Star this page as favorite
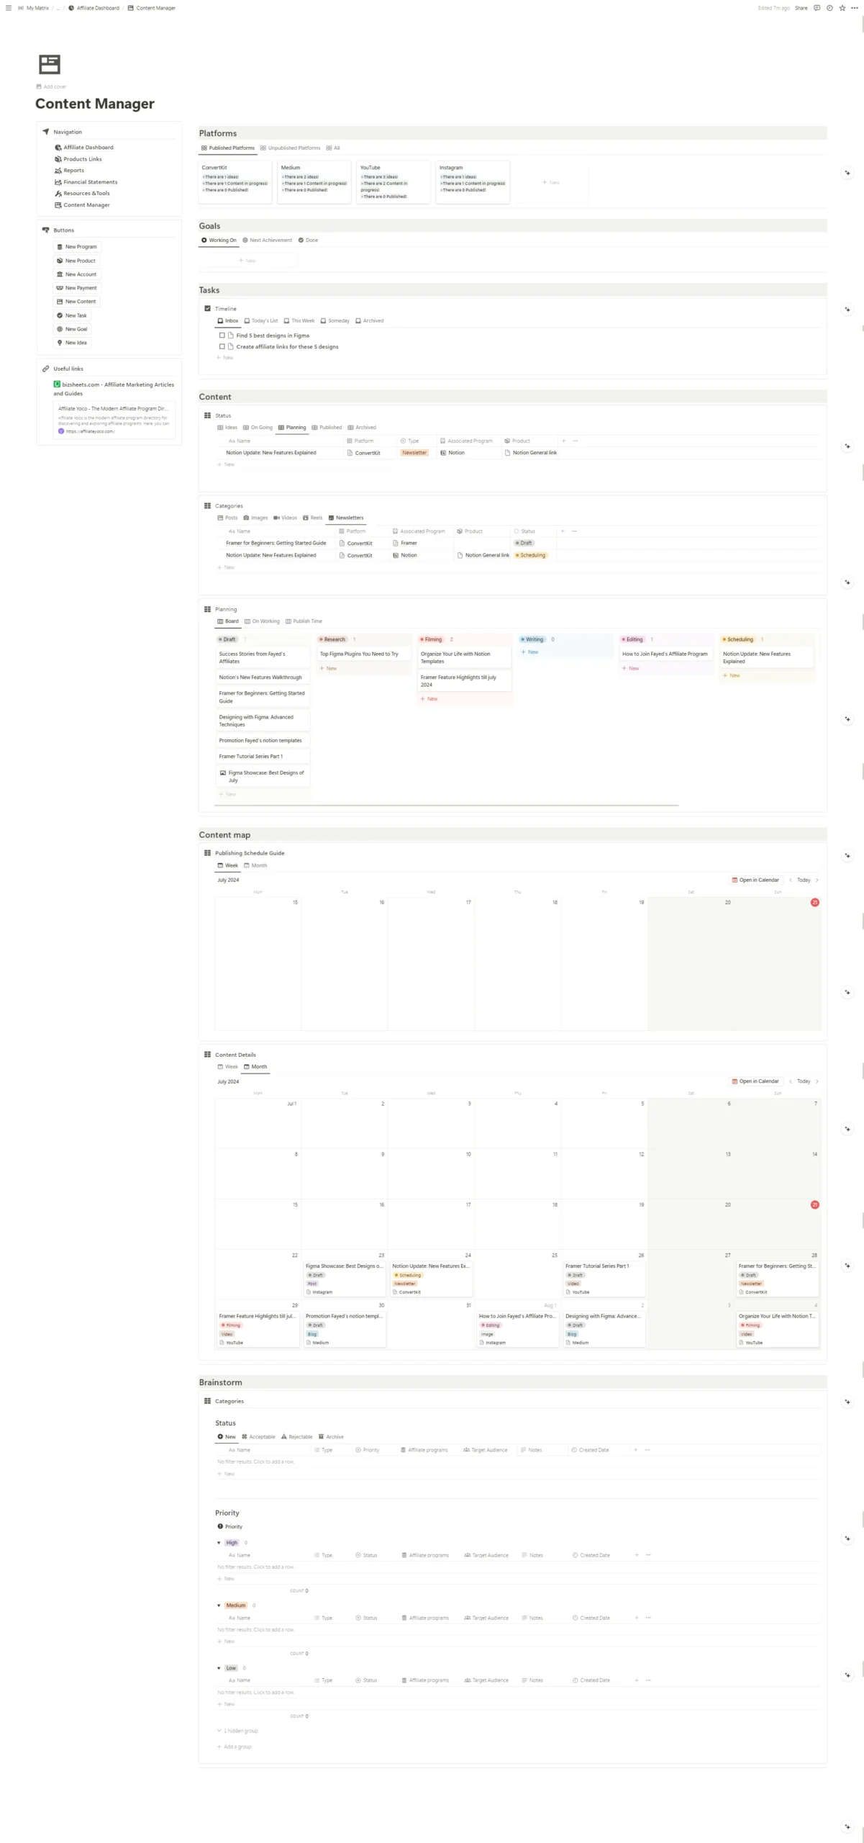Viewport: 864px width, 1843px height. pyautogui.click(x=842, y=8)
